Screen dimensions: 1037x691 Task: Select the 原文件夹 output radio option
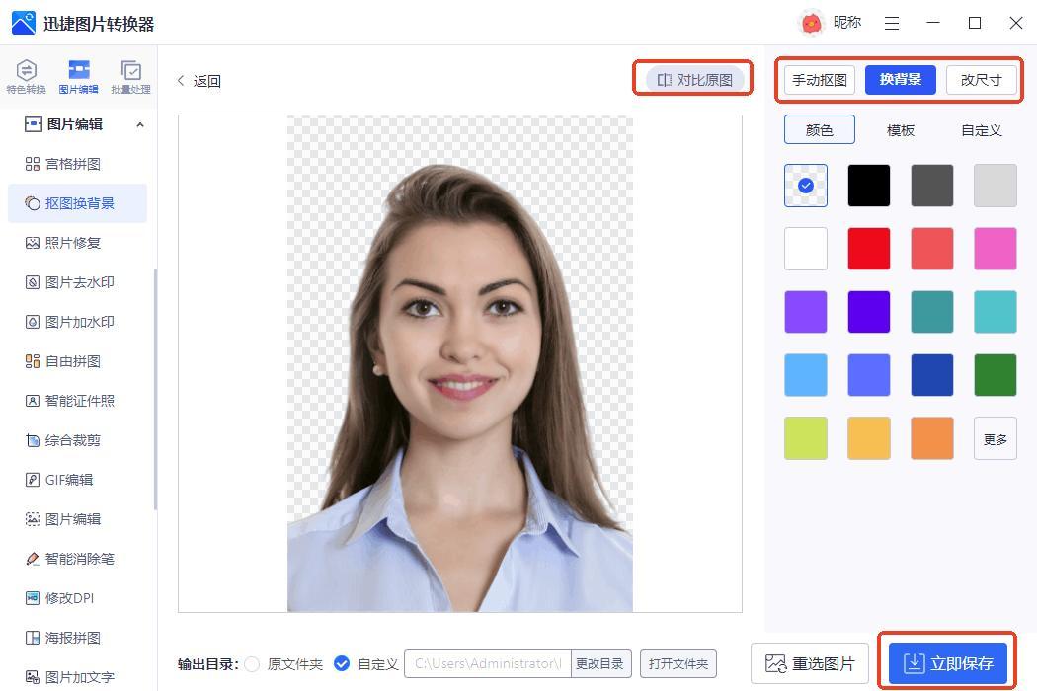[252, 664]
